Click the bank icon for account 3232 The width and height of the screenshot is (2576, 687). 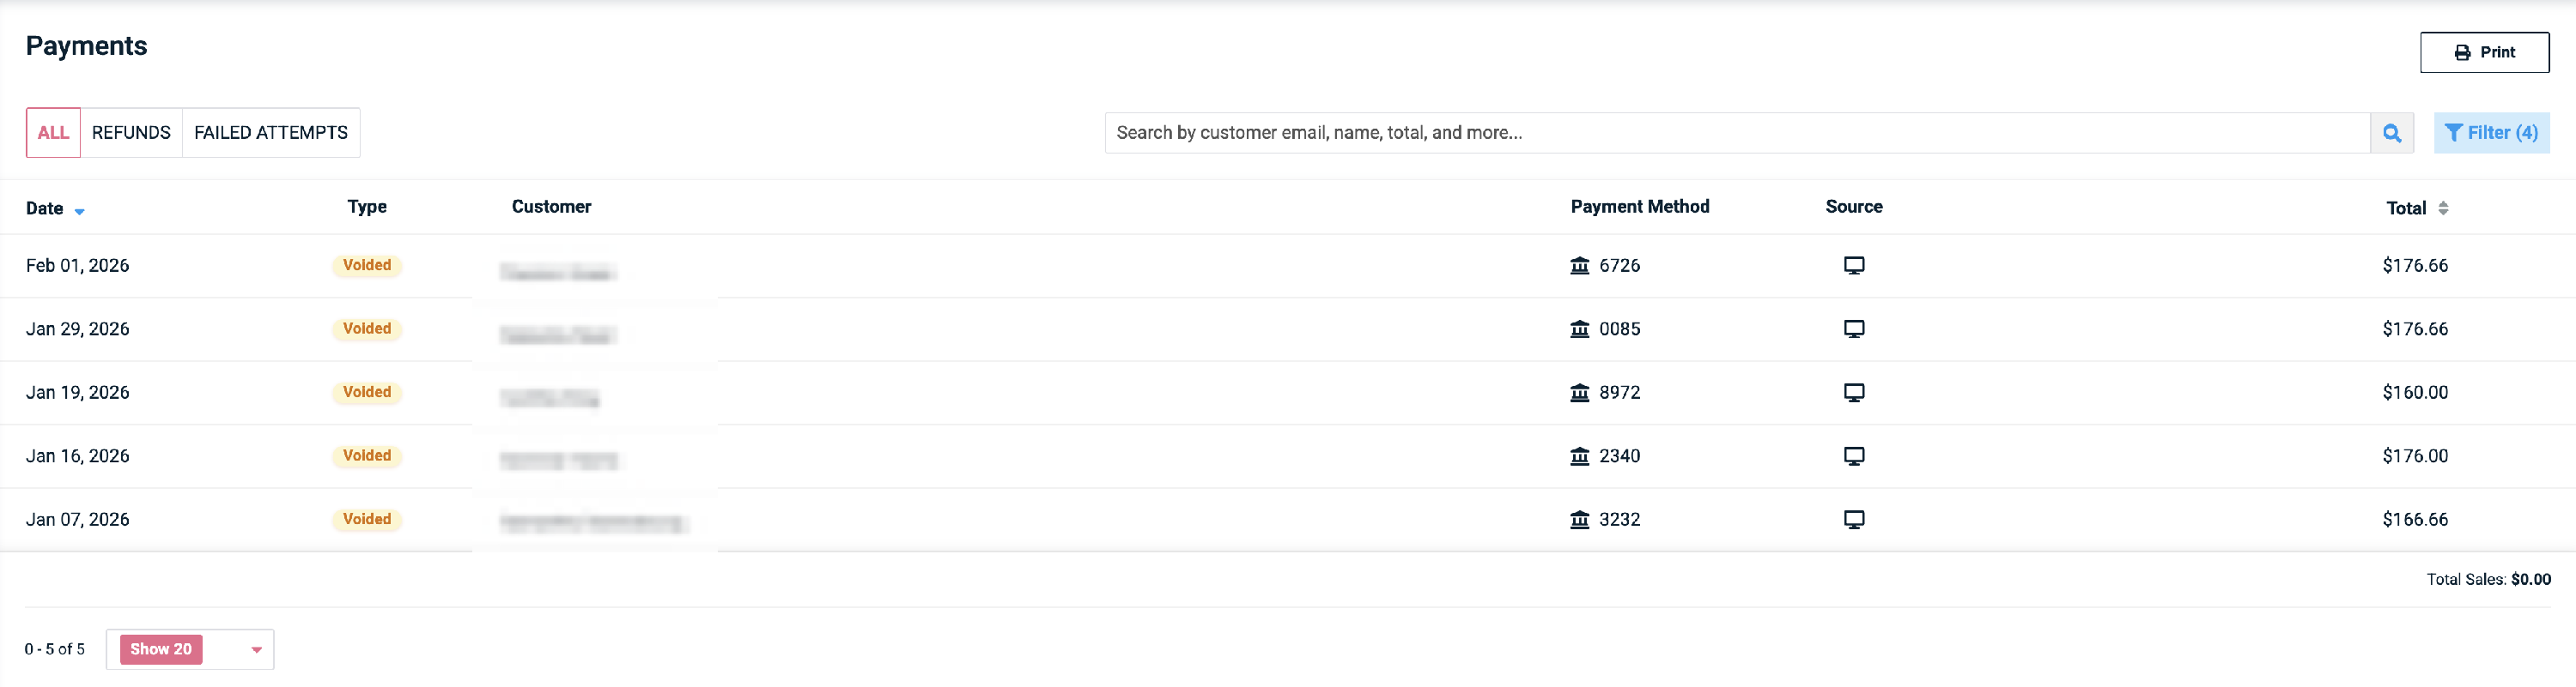pos(1579,521)
